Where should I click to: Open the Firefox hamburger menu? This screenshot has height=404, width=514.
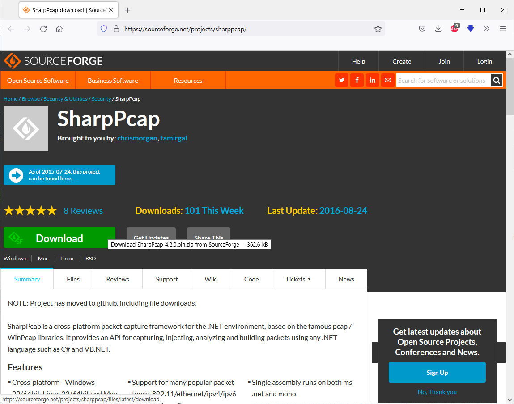(502, 29)
